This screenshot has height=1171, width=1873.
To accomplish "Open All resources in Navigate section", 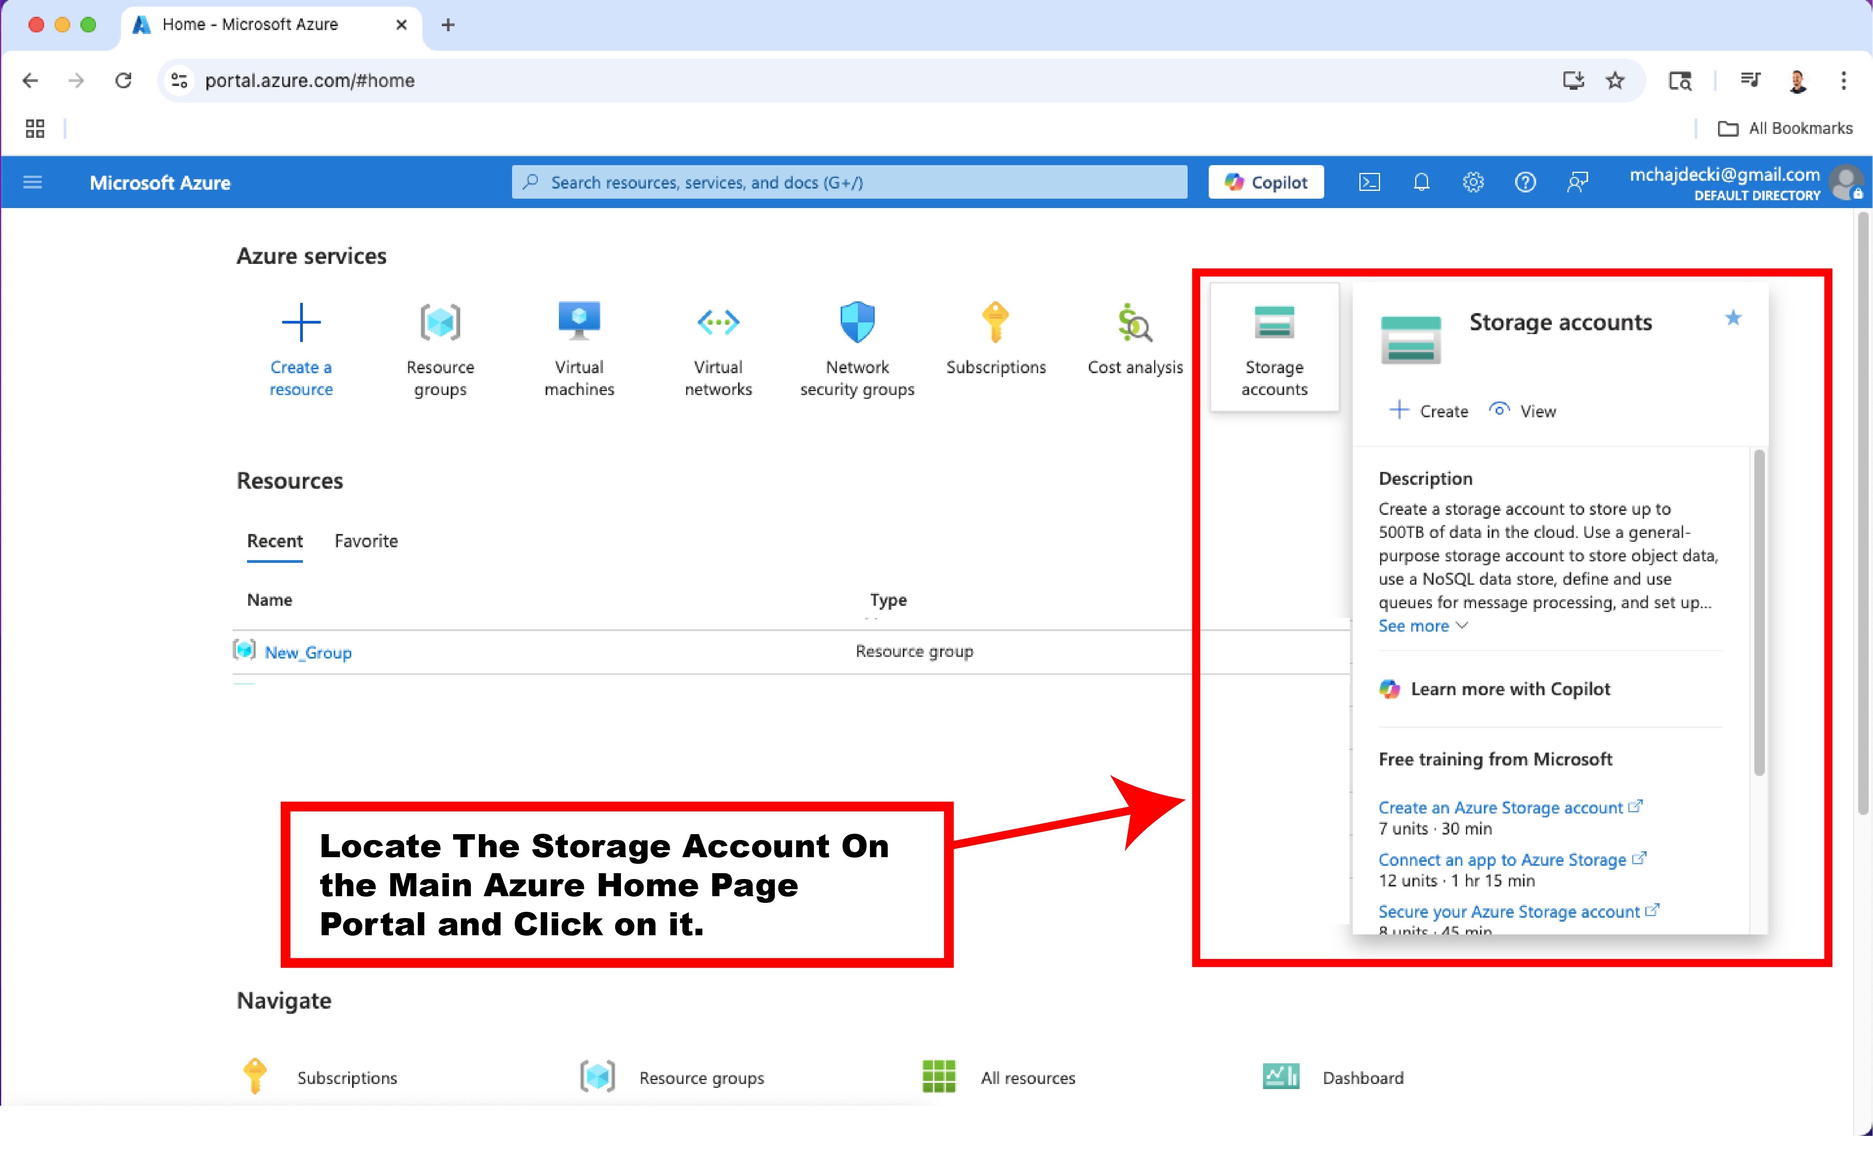I will click(x=999, y=1077).
